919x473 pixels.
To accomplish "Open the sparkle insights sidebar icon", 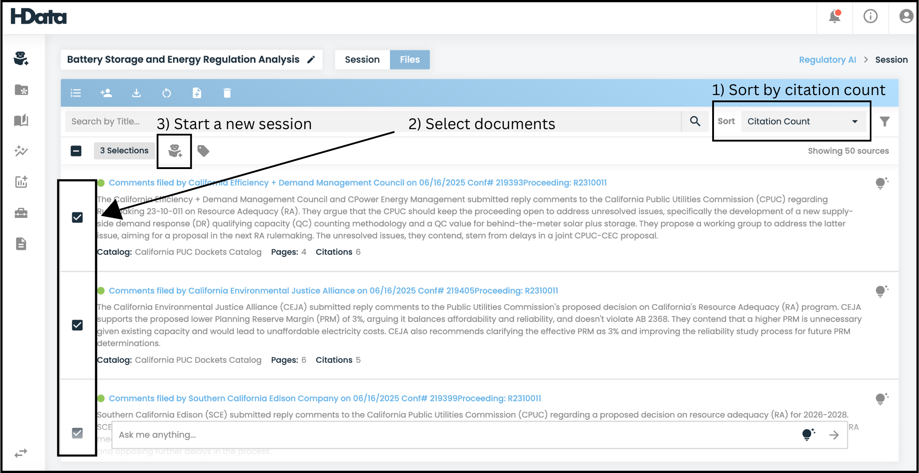I will (x=21, y=151).
